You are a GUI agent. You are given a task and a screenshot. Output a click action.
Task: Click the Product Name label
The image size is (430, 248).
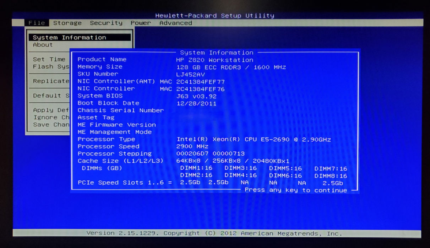102,60
